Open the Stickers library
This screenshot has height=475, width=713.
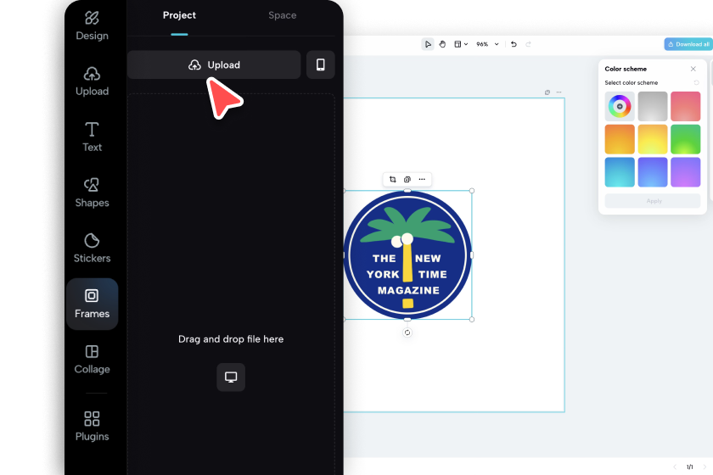click(x=92, y=249)
